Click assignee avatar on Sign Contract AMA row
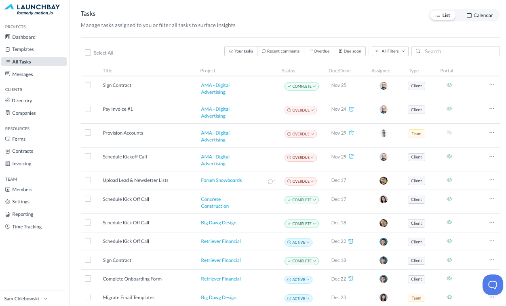Image resolution: width=506 pixels, height=306 pixels. 384,86
